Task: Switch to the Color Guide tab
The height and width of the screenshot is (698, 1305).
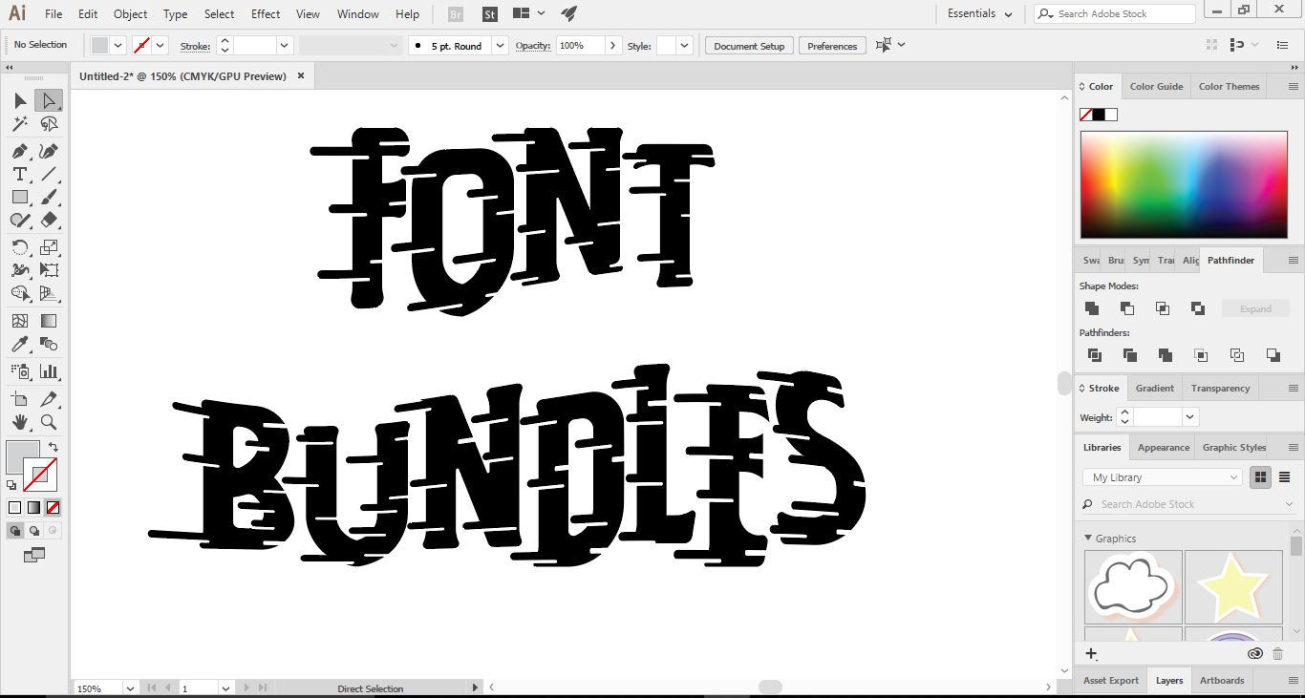Action: 1156,86
